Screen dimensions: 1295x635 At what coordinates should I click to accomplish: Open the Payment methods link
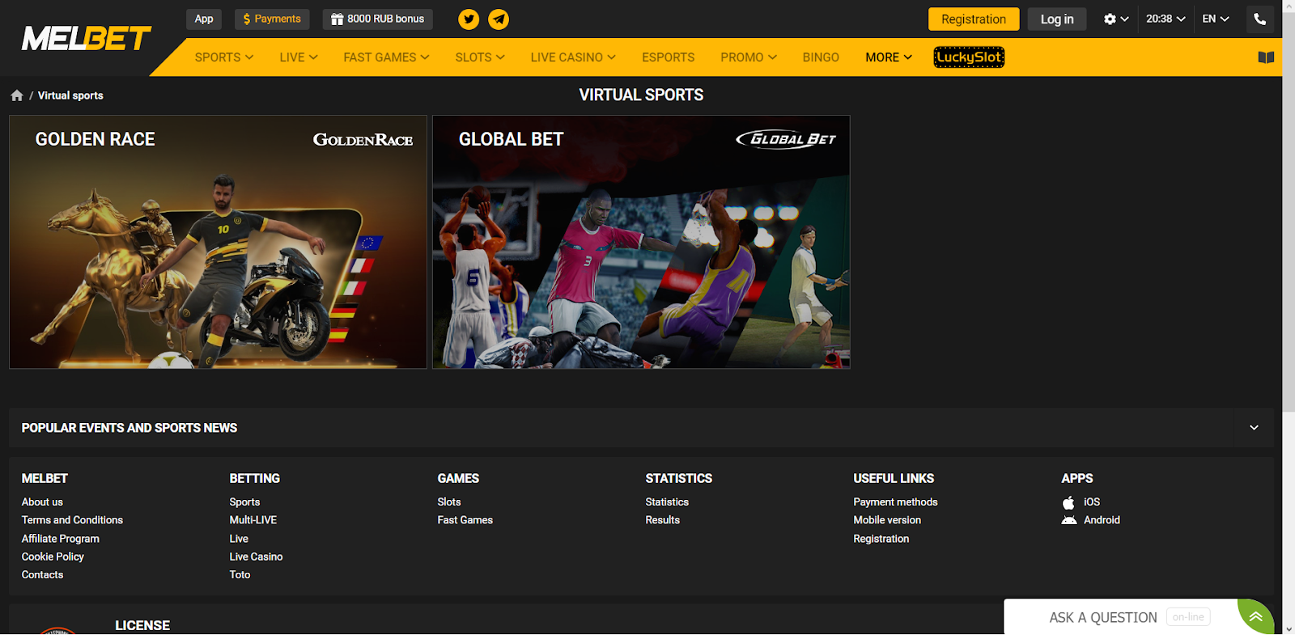(895, 502)
